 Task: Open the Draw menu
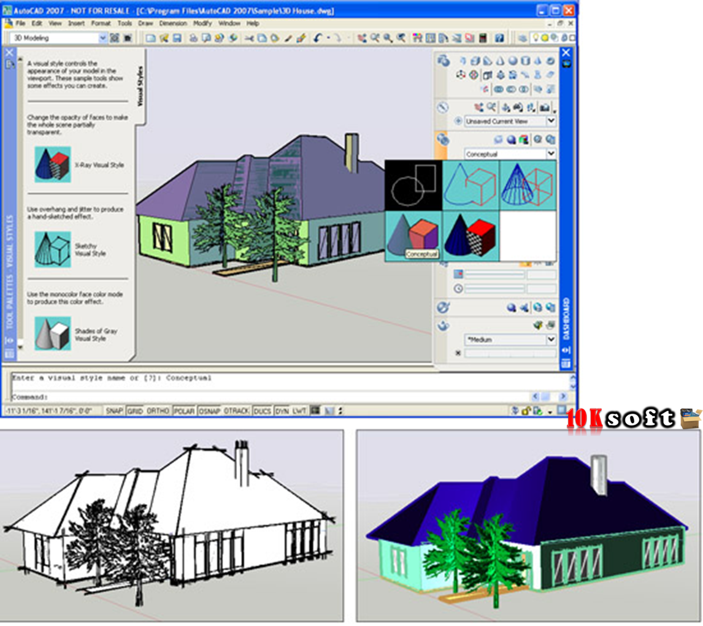pos(145,23)
